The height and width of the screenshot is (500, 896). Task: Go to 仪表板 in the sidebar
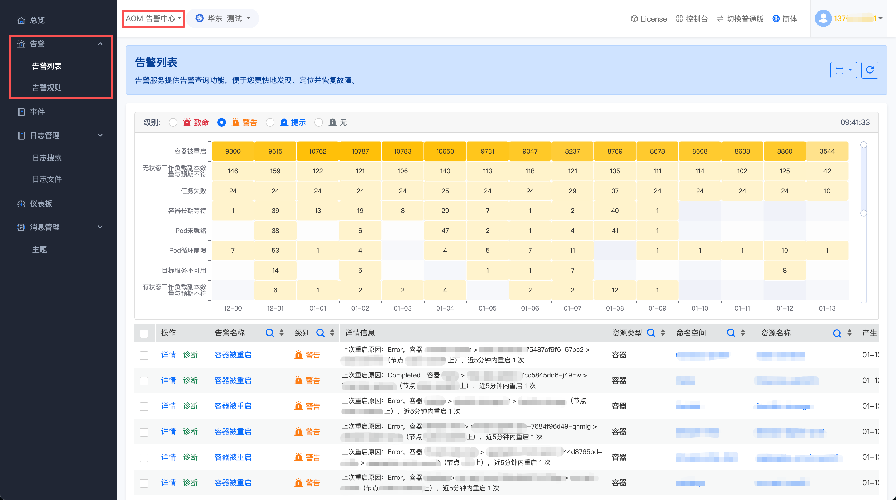[x=41, y=204]
